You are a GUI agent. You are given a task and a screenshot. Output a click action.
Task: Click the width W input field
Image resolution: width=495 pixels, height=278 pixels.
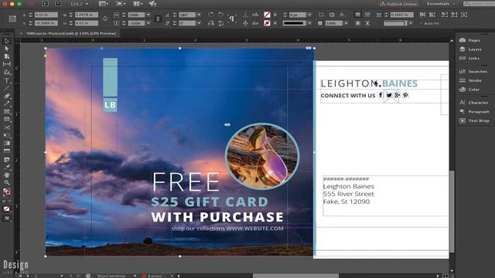pyautogui.click(x=87, y=15)
